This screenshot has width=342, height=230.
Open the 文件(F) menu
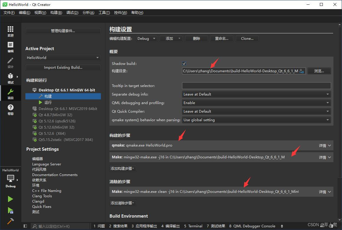tap(9, 13)
